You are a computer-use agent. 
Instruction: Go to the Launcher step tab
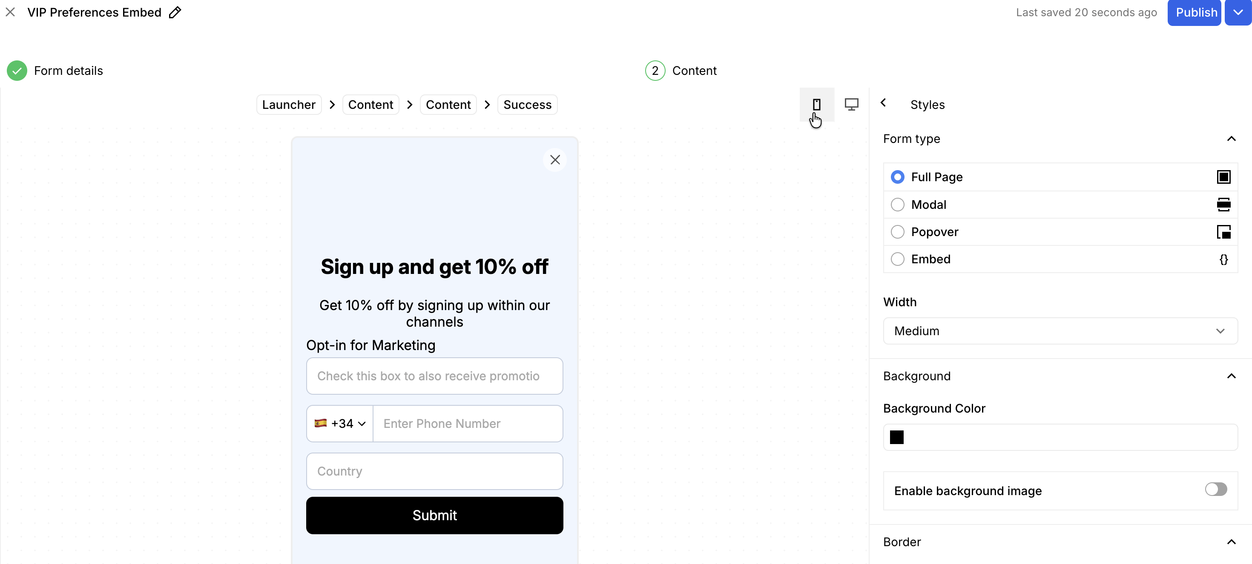(x=289, y=105)
